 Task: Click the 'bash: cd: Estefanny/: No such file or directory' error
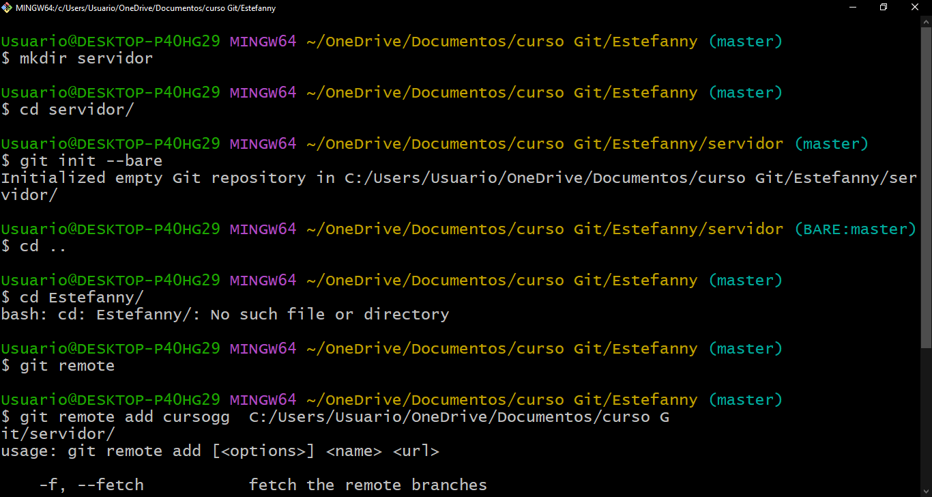click(x=225, y=315)
